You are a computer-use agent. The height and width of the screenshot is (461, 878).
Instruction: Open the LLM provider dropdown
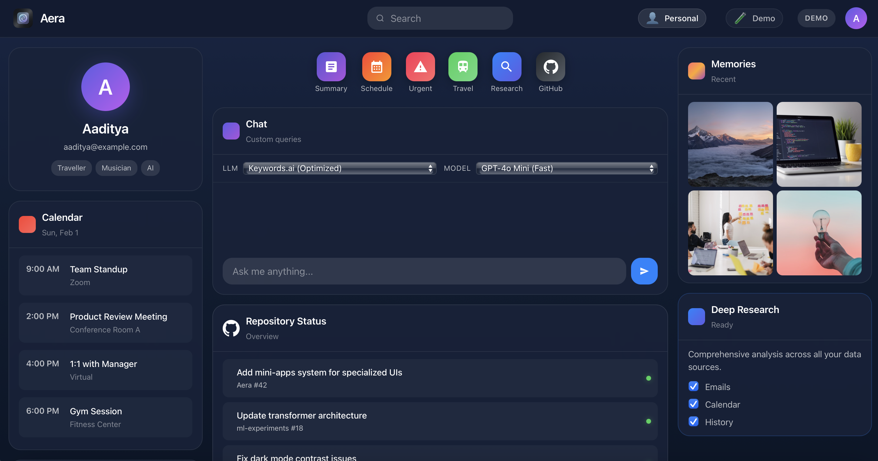click(x=339, y=168)
